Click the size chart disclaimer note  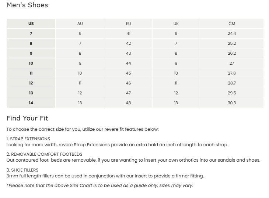(99, 186)
